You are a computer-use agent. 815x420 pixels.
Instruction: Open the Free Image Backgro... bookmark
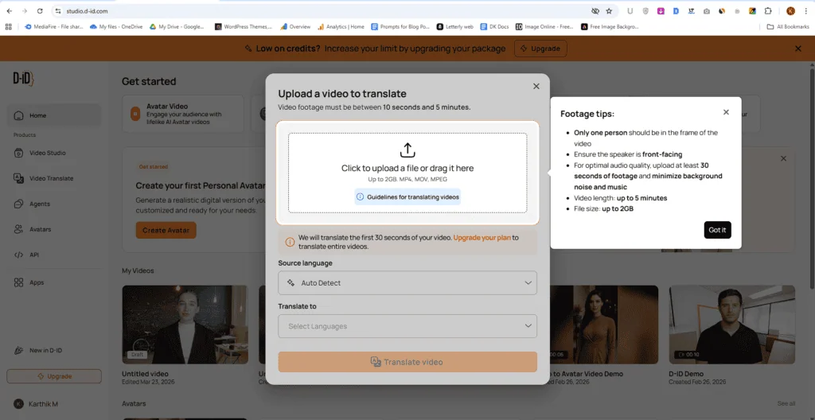tap(610, 26)
